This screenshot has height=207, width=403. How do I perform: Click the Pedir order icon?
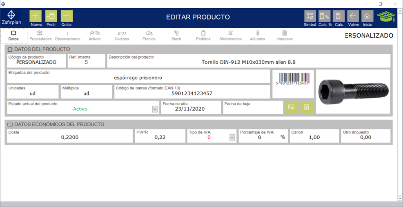(51, 16)
